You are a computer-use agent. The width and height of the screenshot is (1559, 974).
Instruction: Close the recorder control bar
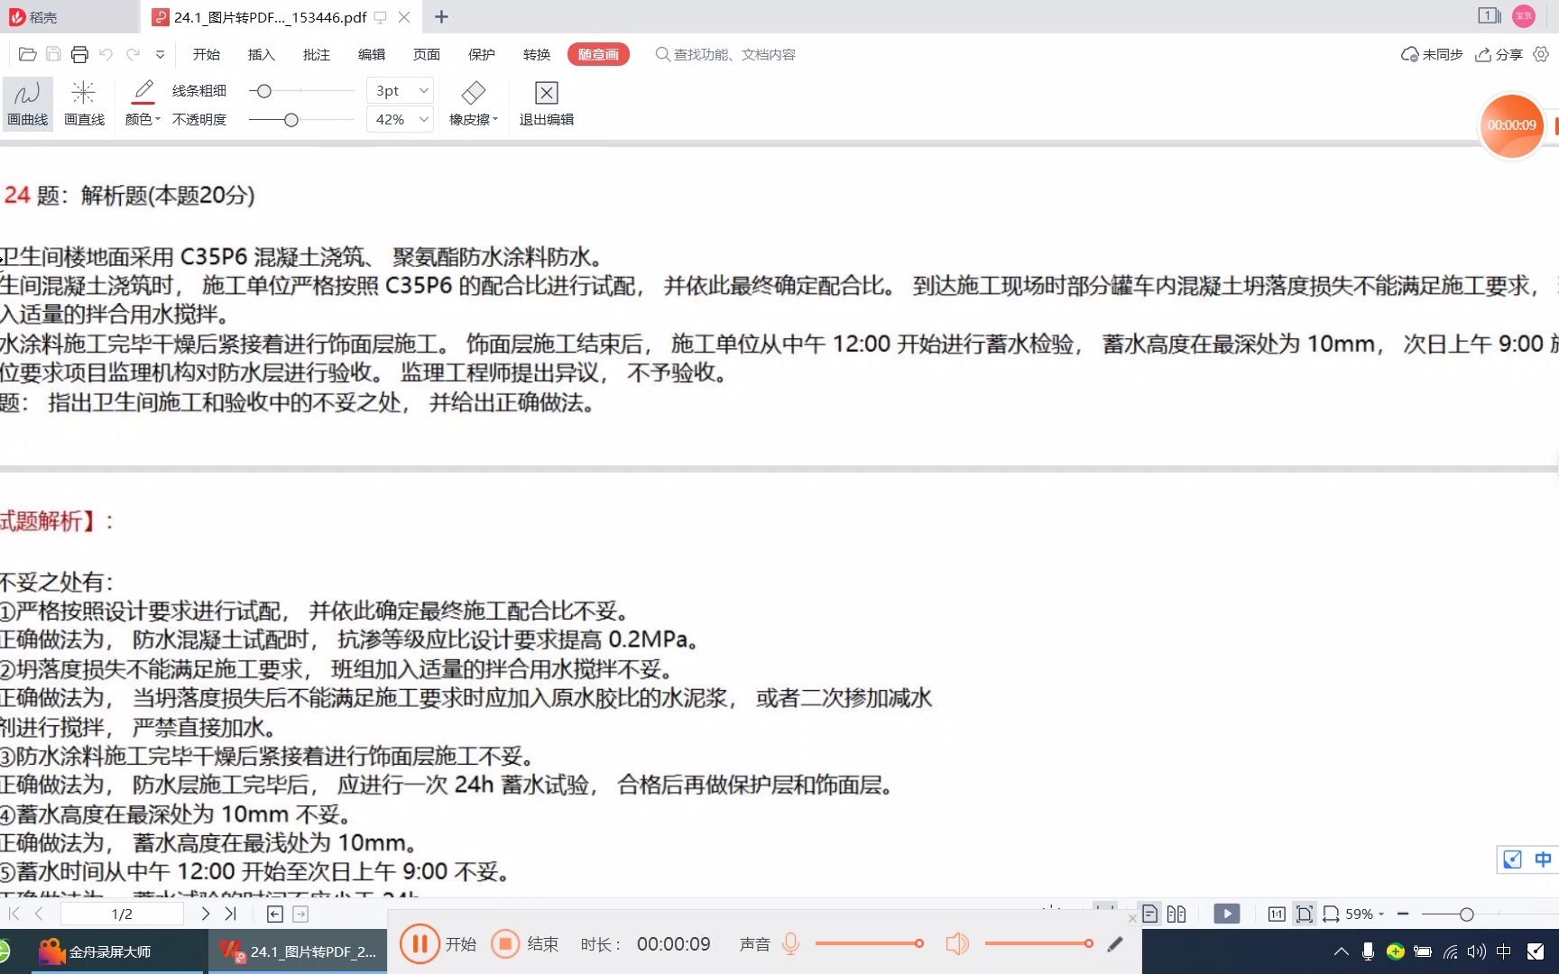coord(1132,918)
